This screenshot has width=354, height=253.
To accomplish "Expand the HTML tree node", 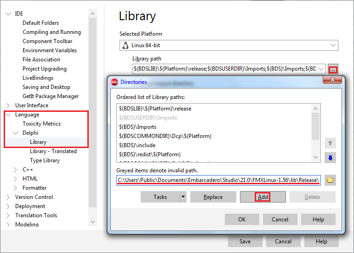I will tap(15, 179).
